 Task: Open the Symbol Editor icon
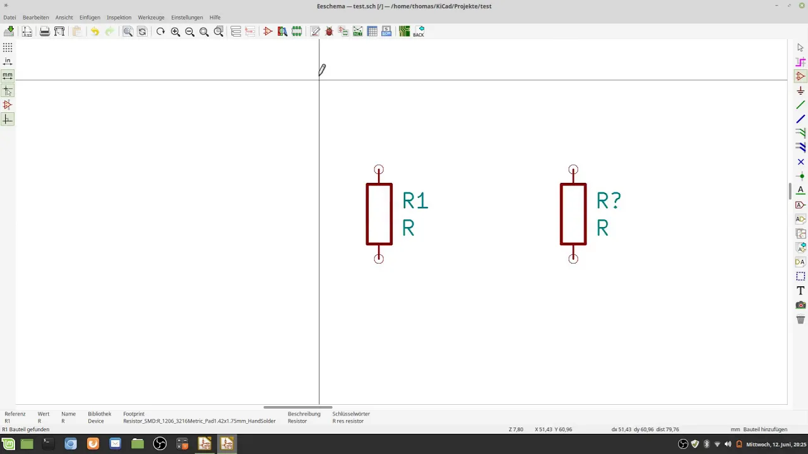point(268,32)
